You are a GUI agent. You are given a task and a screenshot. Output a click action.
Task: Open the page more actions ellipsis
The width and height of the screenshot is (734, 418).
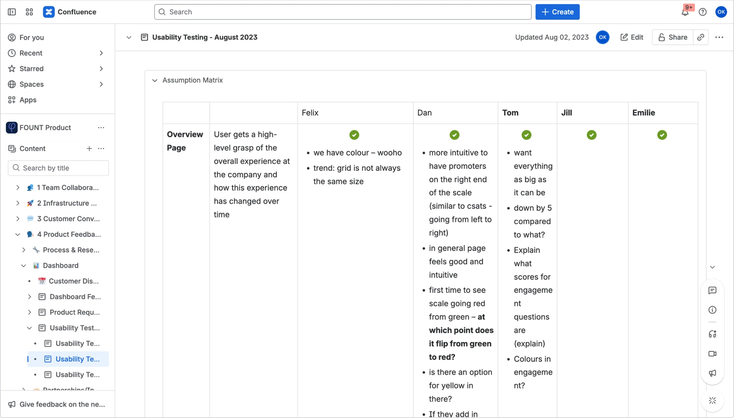[719, 37]
